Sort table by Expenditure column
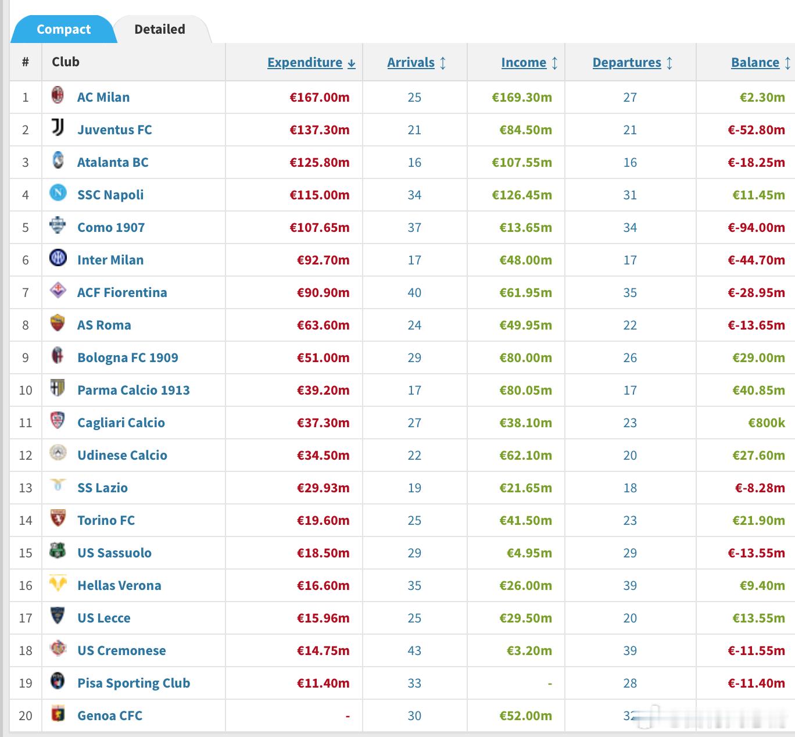The image size is (795, 737). click(311, 62)
